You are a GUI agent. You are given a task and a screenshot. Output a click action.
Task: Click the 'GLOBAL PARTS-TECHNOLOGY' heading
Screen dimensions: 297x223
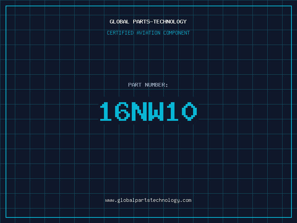(148, 22)
